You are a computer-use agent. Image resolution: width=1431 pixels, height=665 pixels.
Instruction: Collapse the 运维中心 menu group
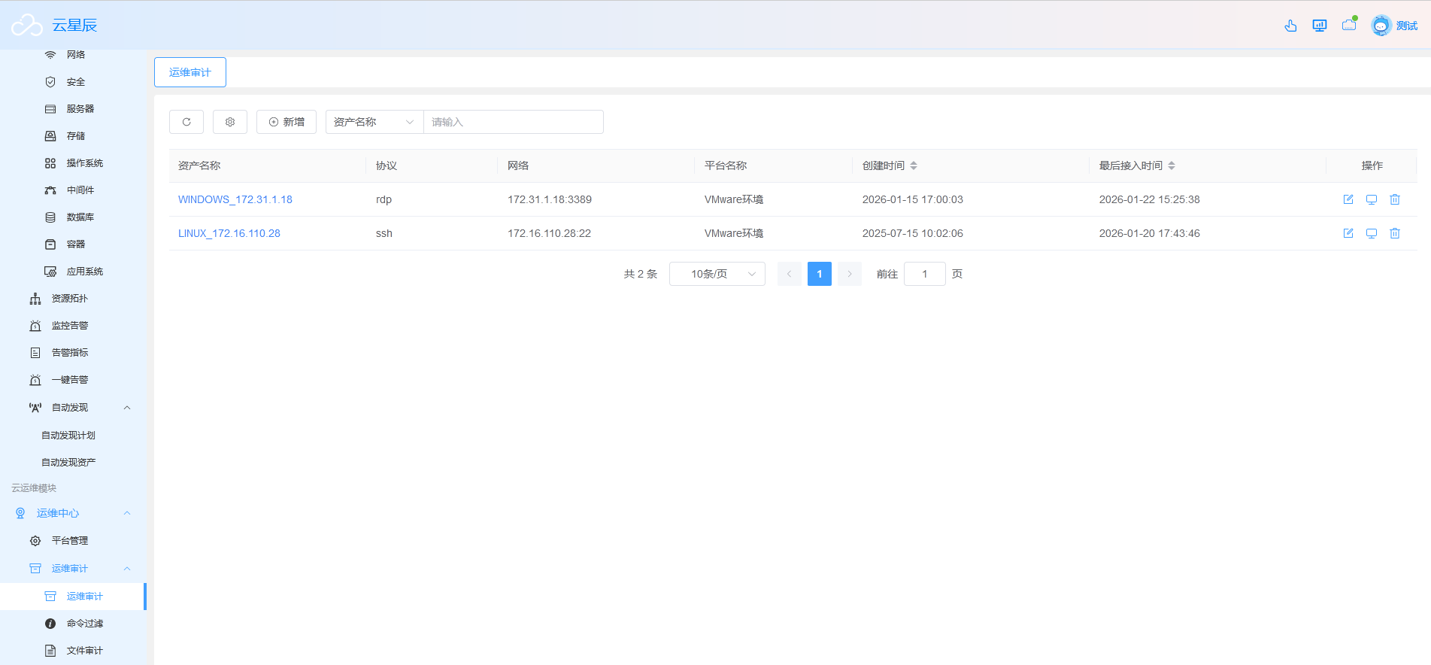[73, 513]
